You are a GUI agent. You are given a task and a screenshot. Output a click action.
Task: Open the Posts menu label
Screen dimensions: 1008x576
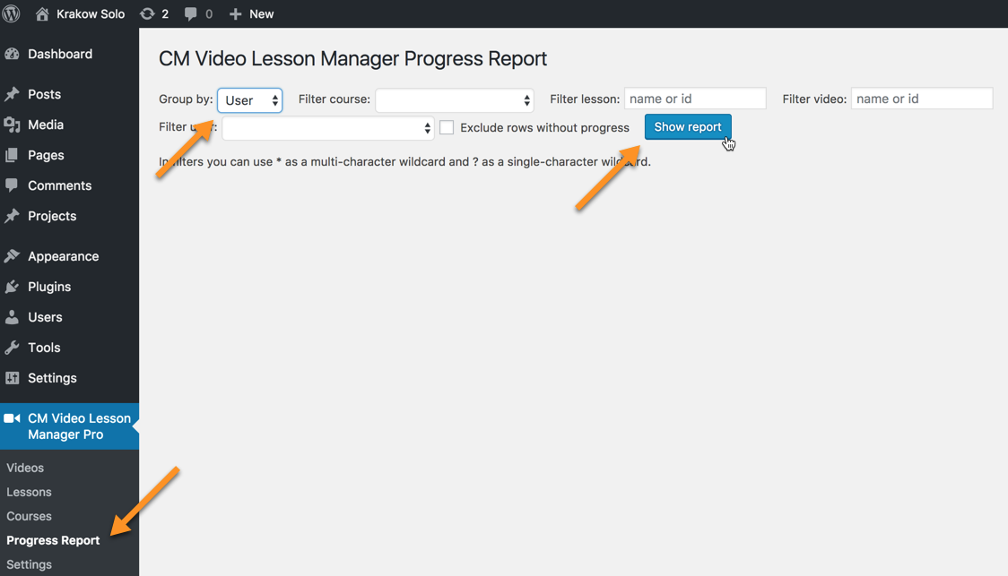click(x=44, y=94)
